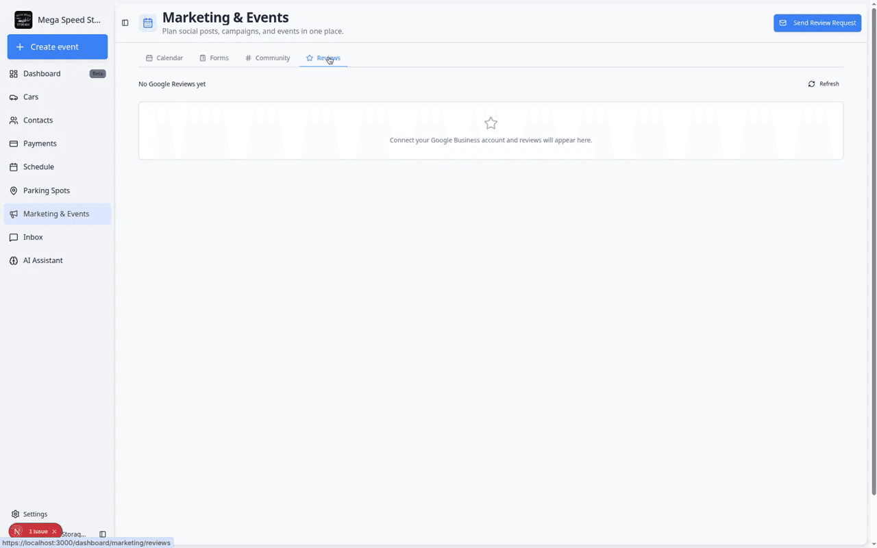The height and width of the screenshot is (548, 877).
Task: Go to Schedule in sidebar
Action: coord(38,166)
